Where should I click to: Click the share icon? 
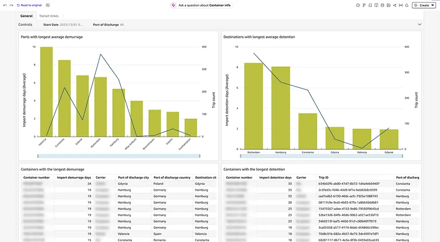395,5
